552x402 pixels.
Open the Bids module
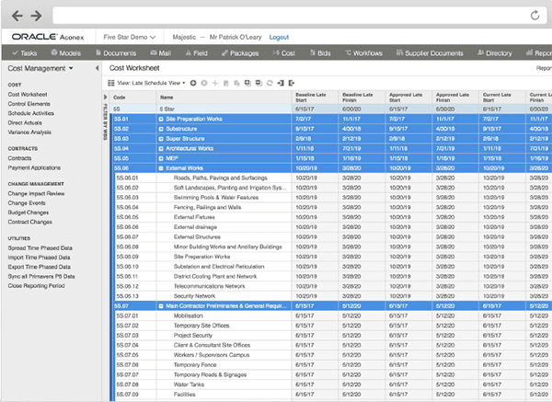tap(320, 52)
